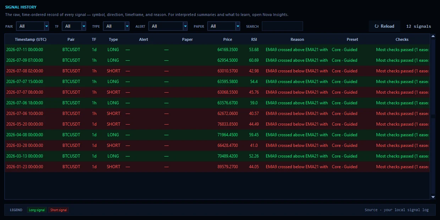Click the Alert column header
The height and width of the screenshot is (220, 440).
(144, 39)
